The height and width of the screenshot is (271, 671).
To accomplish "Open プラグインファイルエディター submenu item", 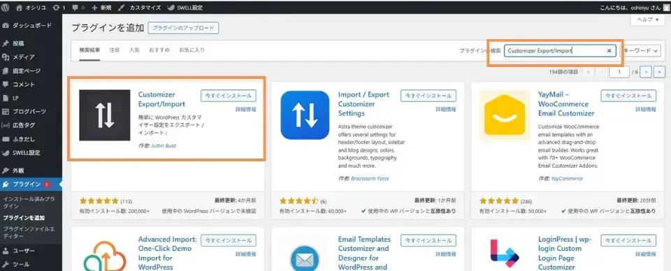I will [x=29, y=232].
